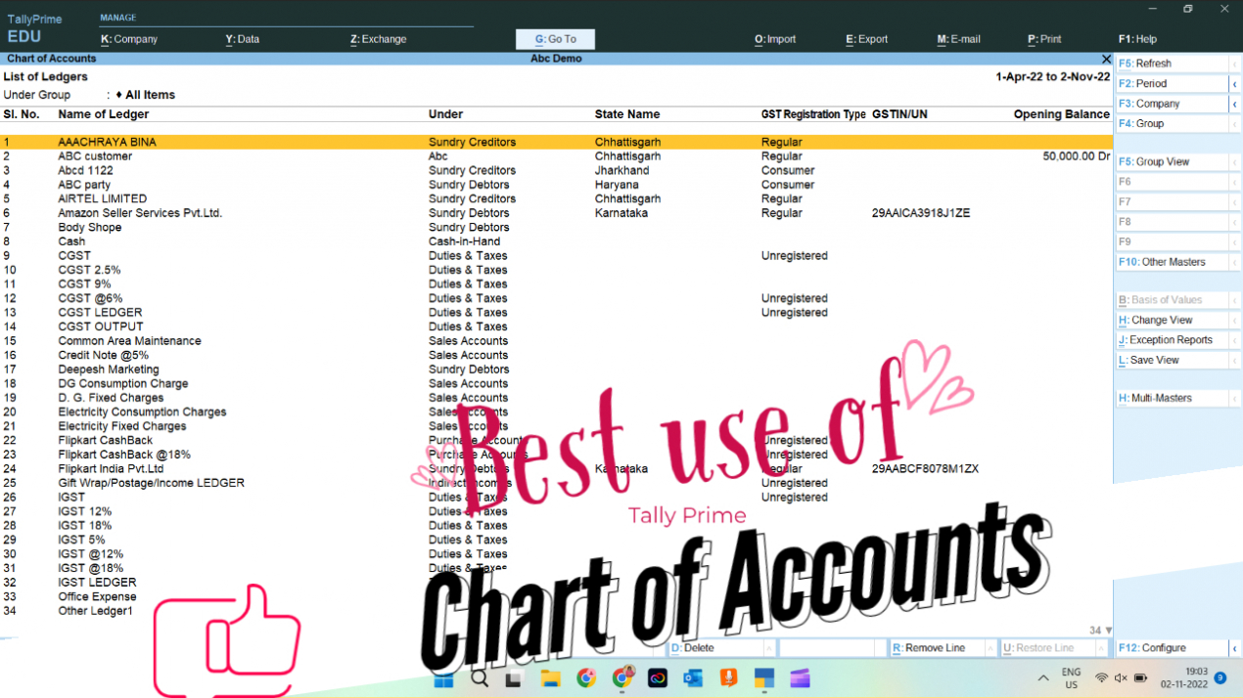
Task: Expand the F3: Company options chevron
Action: pyautogui.click(x=1235, y=103)
